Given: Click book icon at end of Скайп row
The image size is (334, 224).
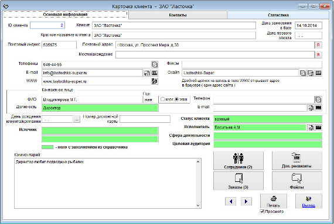Looking at the screenshot, I should click(318, 73).
